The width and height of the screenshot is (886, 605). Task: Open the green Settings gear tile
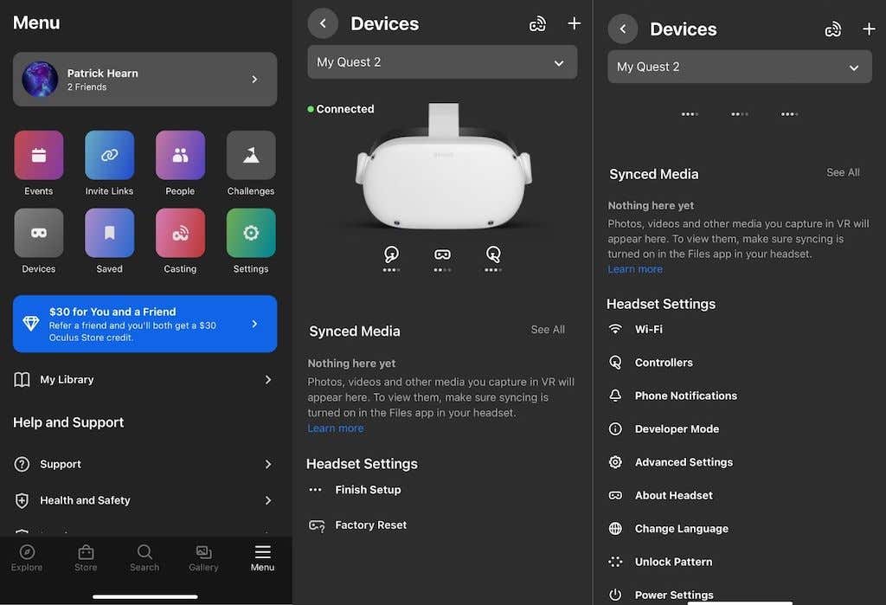pyautogui.click(x=251, y=233)
